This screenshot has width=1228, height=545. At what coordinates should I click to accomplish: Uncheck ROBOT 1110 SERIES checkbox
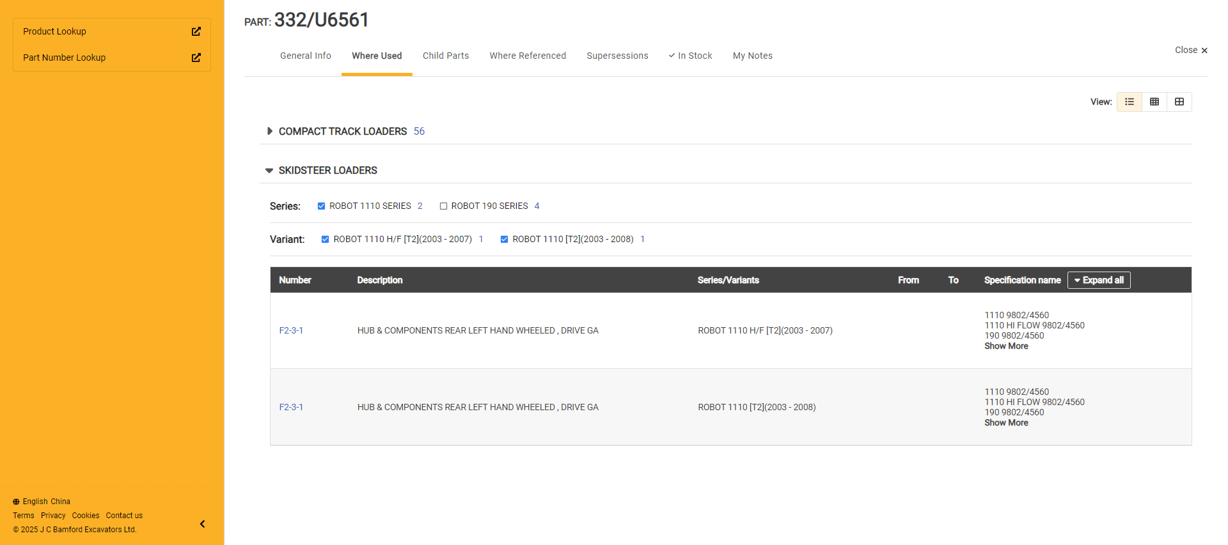point(321,206)
